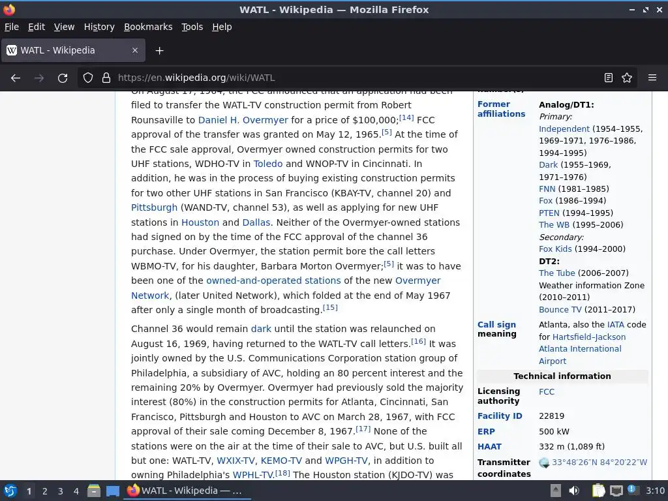Open the Toledo link
The image size is (668, 501).
coord(268,164)
